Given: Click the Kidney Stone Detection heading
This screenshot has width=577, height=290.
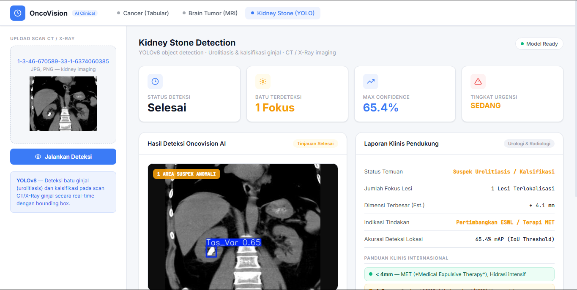Looking at the screenshot, I should pyautogui.click(x=187, y=43).
